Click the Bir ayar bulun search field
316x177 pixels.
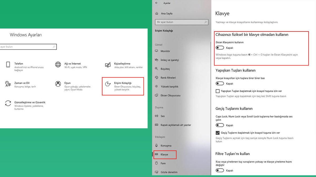click(x=181, y=22)
